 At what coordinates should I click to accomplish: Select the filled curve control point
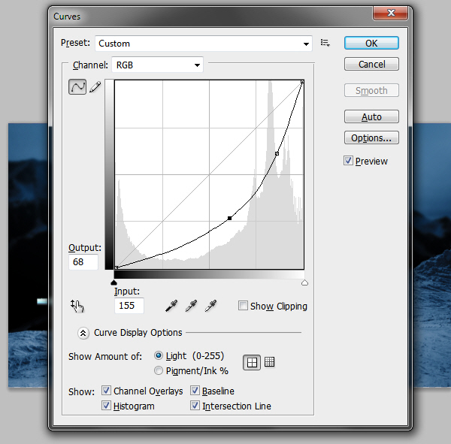tap(229, 219)
